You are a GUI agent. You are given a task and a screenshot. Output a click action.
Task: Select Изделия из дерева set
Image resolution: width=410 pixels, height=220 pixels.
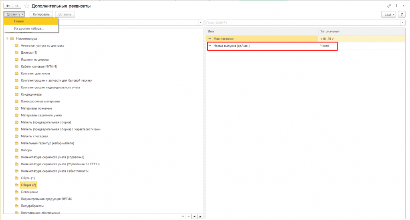(x=35, y=60)
